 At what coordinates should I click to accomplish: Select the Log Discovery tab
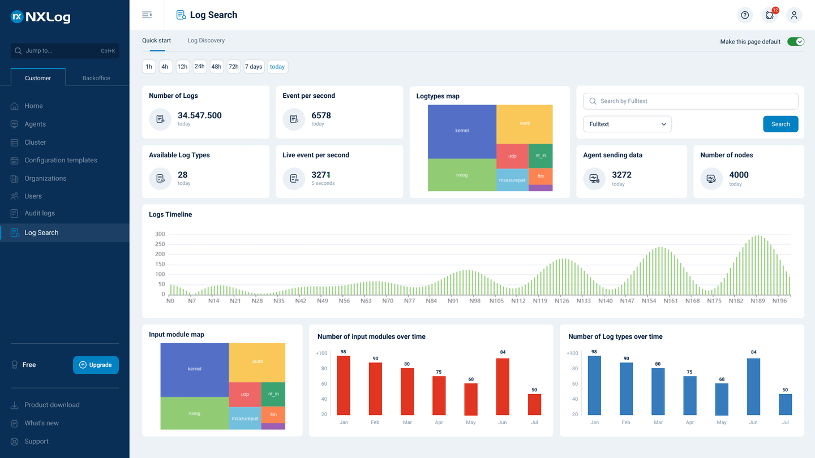[x=206, y=41]
